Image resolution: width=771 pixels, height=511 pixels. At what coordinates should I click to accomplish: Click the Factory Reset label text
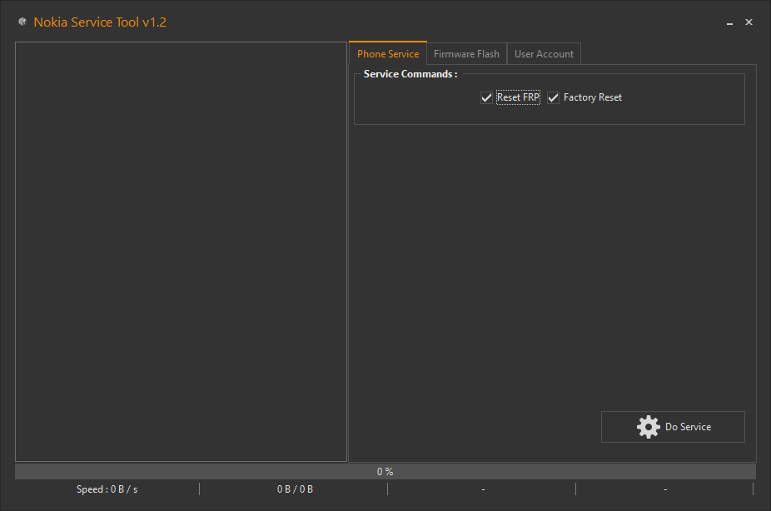pyautogui.click(x=592, y=97)
